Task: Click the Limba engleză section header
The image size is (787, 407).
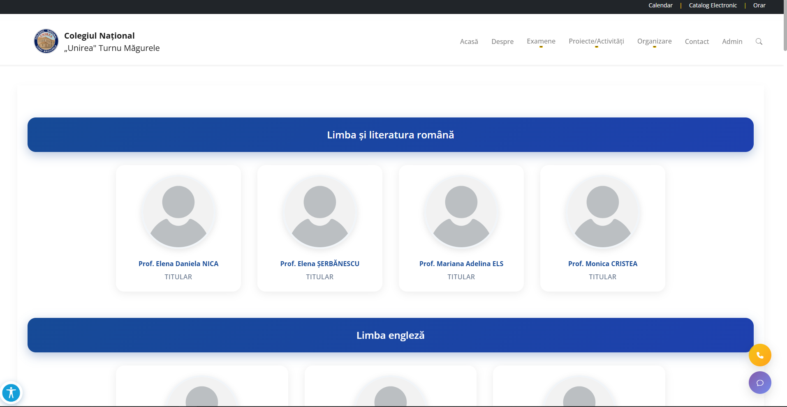Action: tap(391, 335)
